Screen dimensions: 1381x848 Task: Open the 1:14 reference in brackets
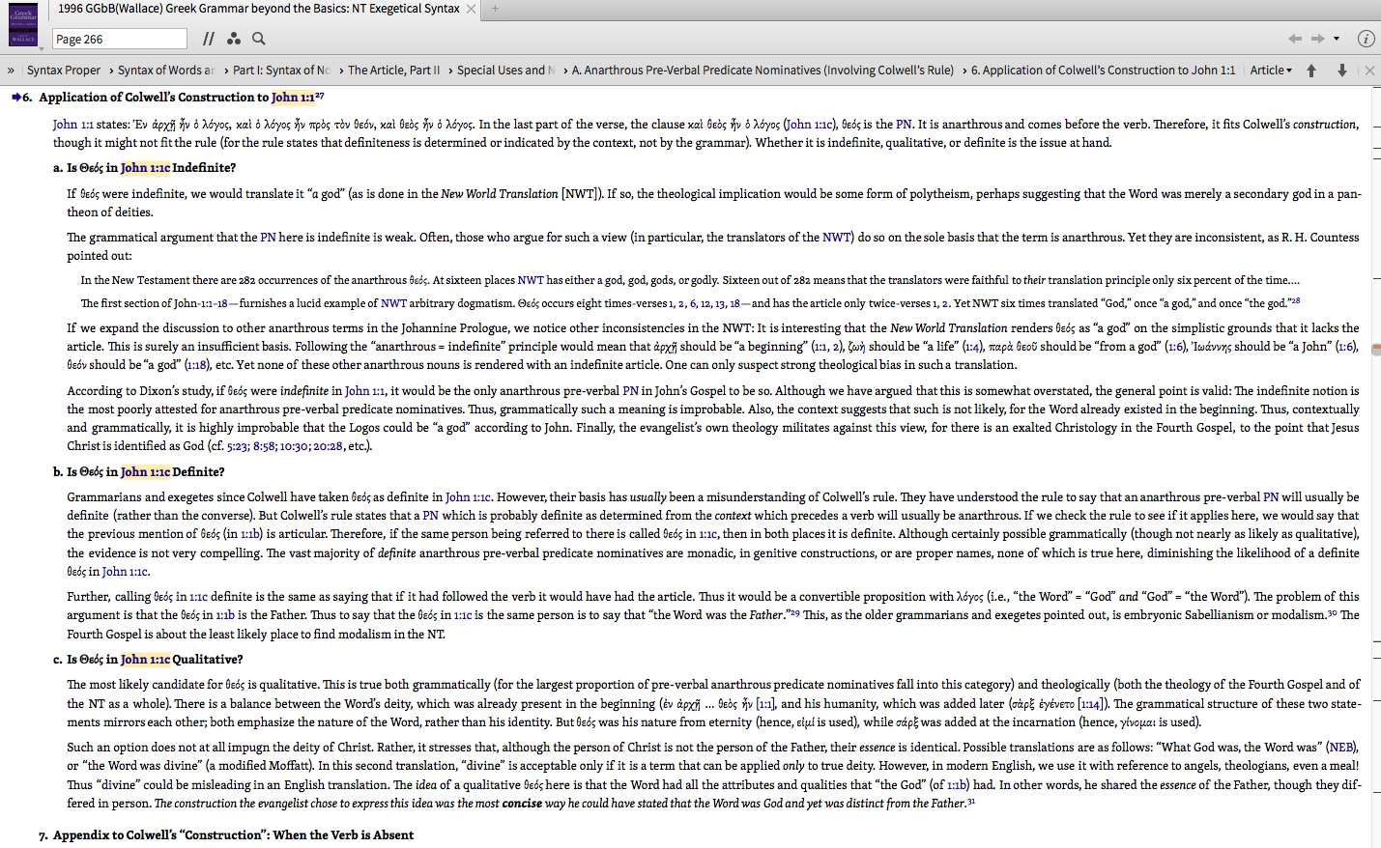[1089, 704]
